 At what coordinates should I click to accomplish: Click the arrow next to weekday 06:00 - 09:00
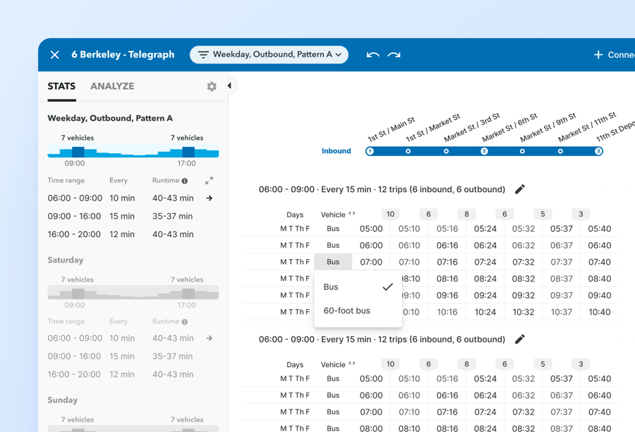pos(210,198)
